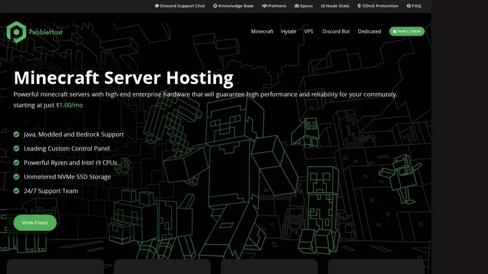The image size is (488, 274).
Task: Click the PebbleHost hexagon logo icon
Action: tap(17, 32)
